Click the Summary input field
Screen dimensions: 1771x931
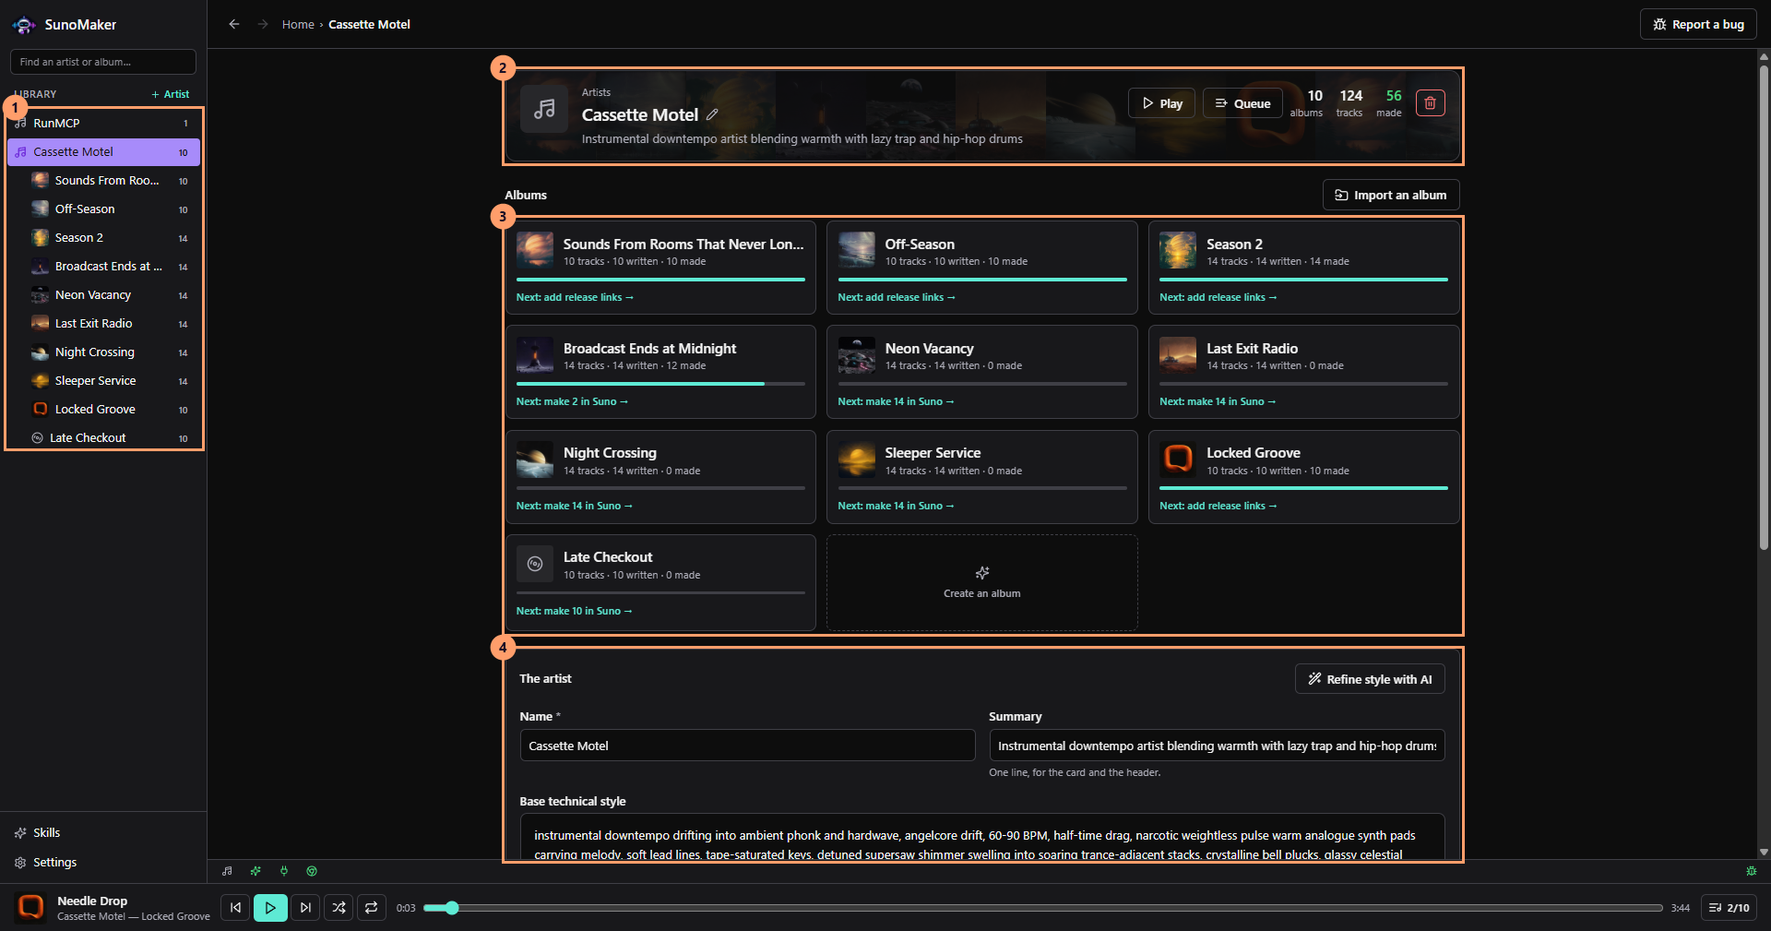pyautogui.click(x=1217, y=746)
